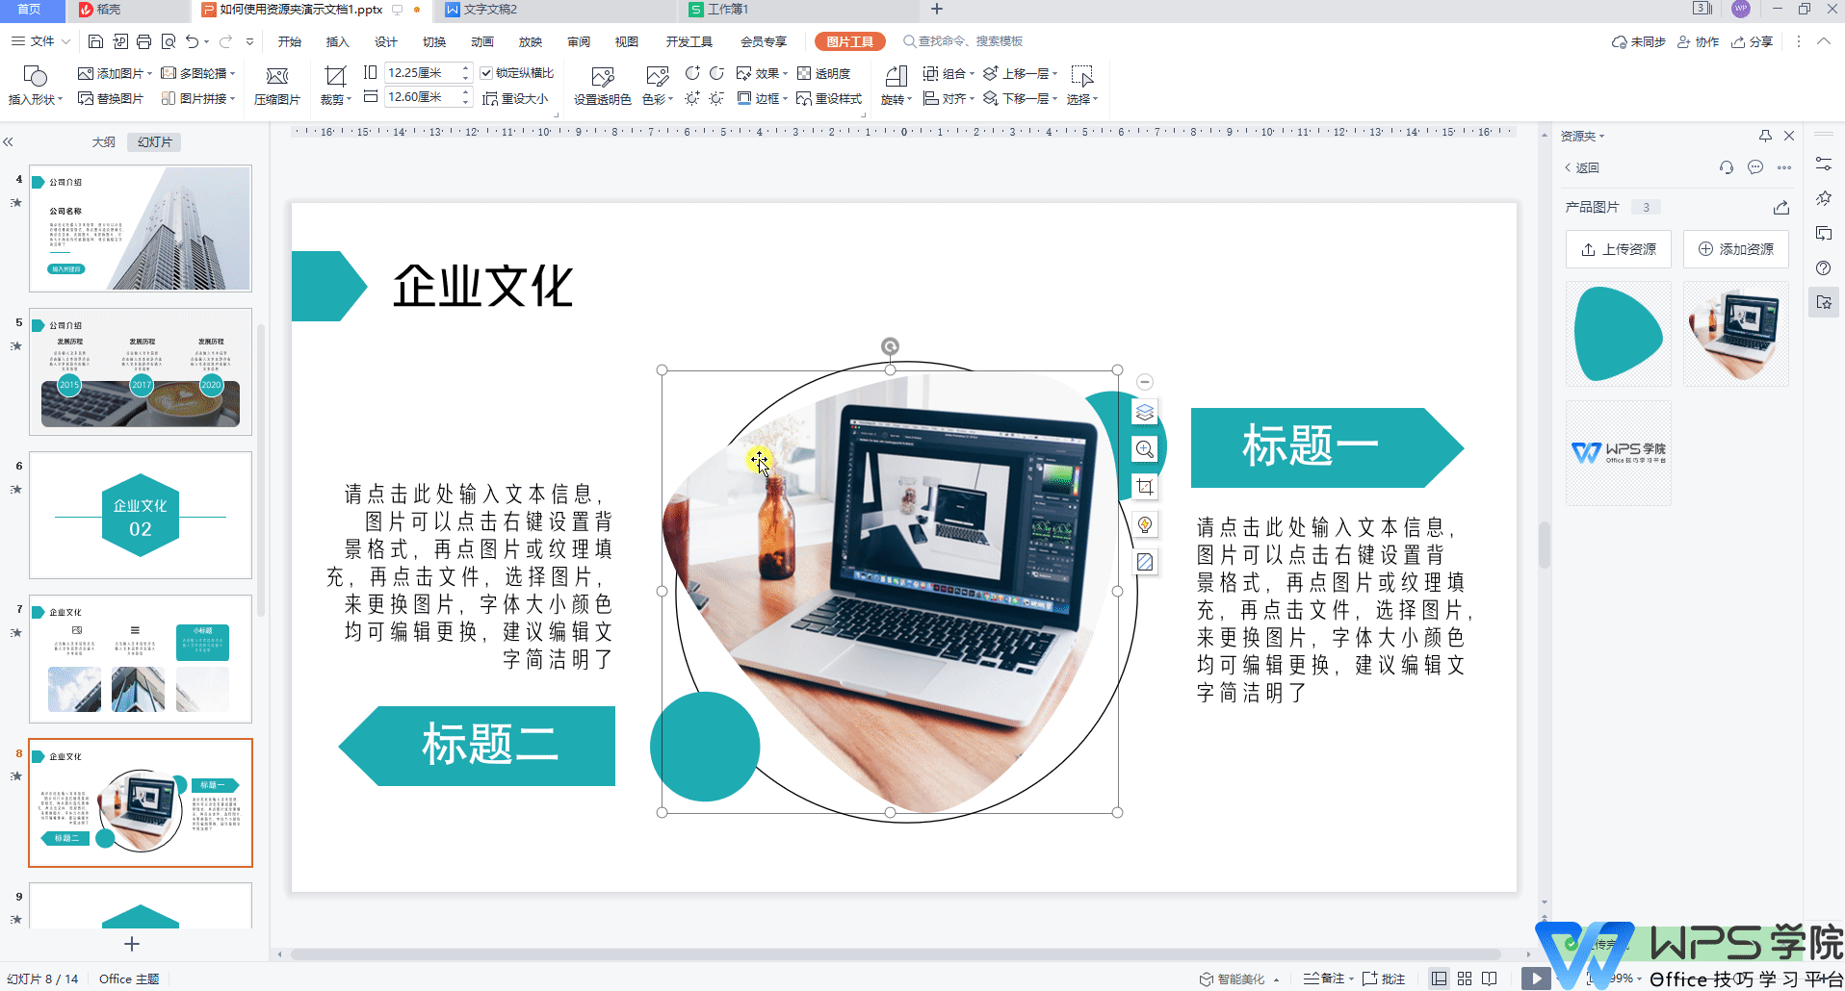The width and height of the screenshot is (1845, 991).
Task: Toggle 锁定纵横比 lock aspect ratio checkbox
Action: 486,73
